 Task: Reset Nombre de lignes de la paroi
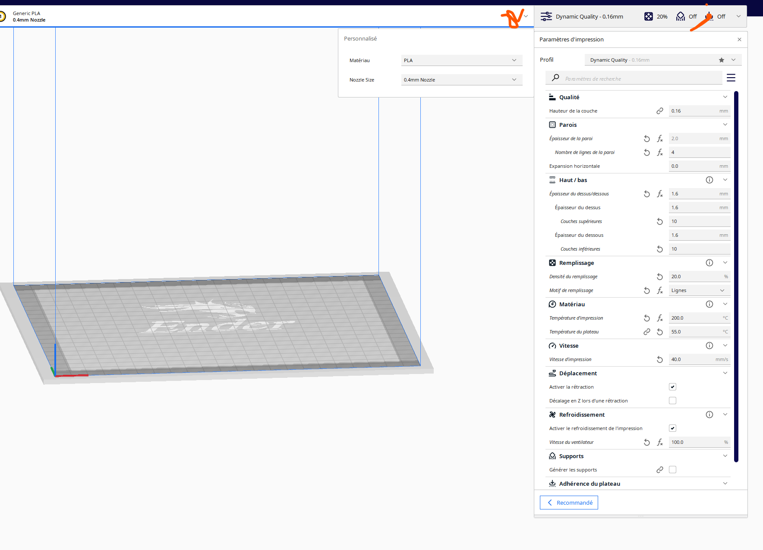(x=647, y=152)
